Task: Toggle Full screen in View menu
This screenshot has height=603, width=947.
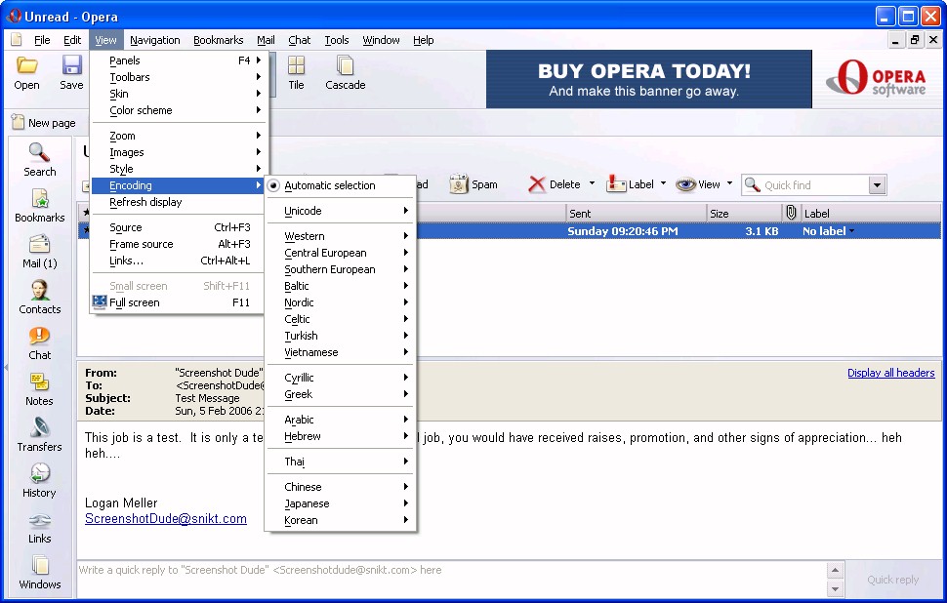Action: point(135,302)
